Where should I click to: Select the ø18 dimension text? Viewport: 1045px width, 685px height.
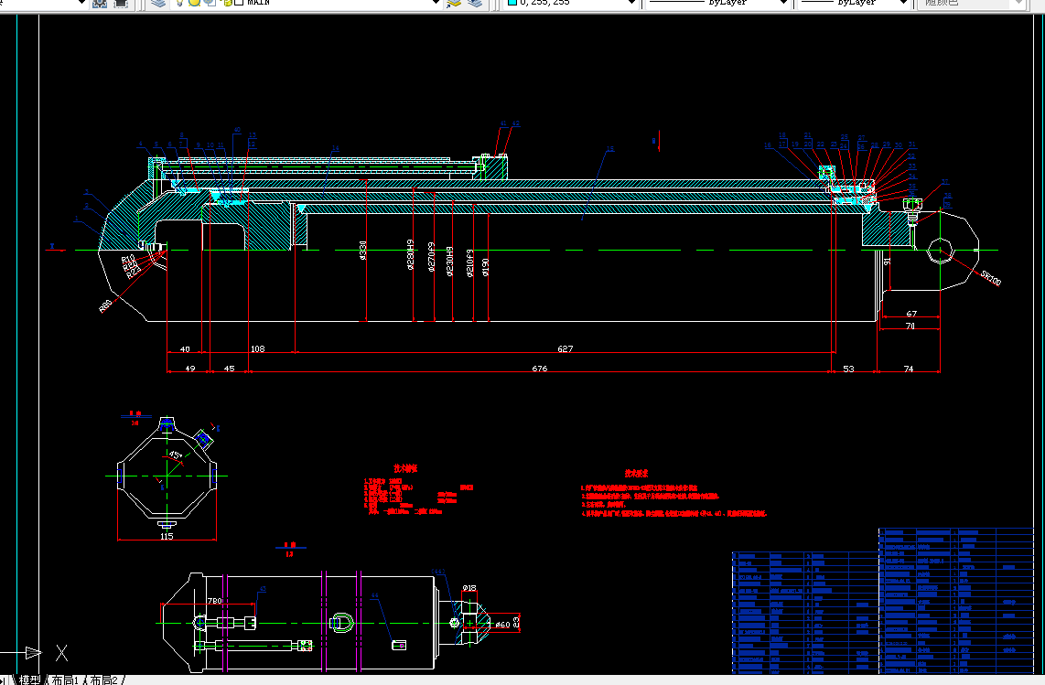point(469,588)
